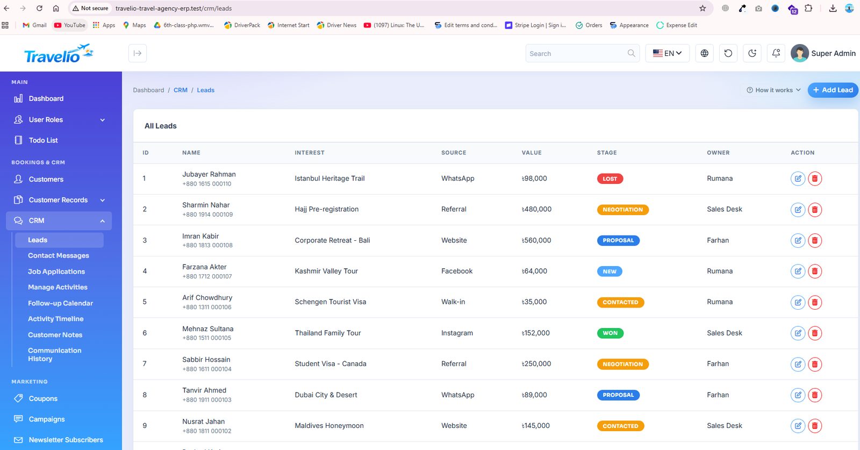The image size is (860, 450).
Task: Go to Dashboard via breadcrumb
Action: 148,90
